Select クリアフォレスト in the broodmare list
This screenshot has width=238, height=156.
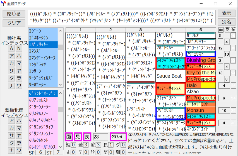click(43, 100)
